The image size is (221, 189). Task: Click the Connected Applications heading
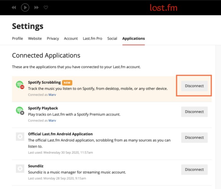tap(46, 55)
